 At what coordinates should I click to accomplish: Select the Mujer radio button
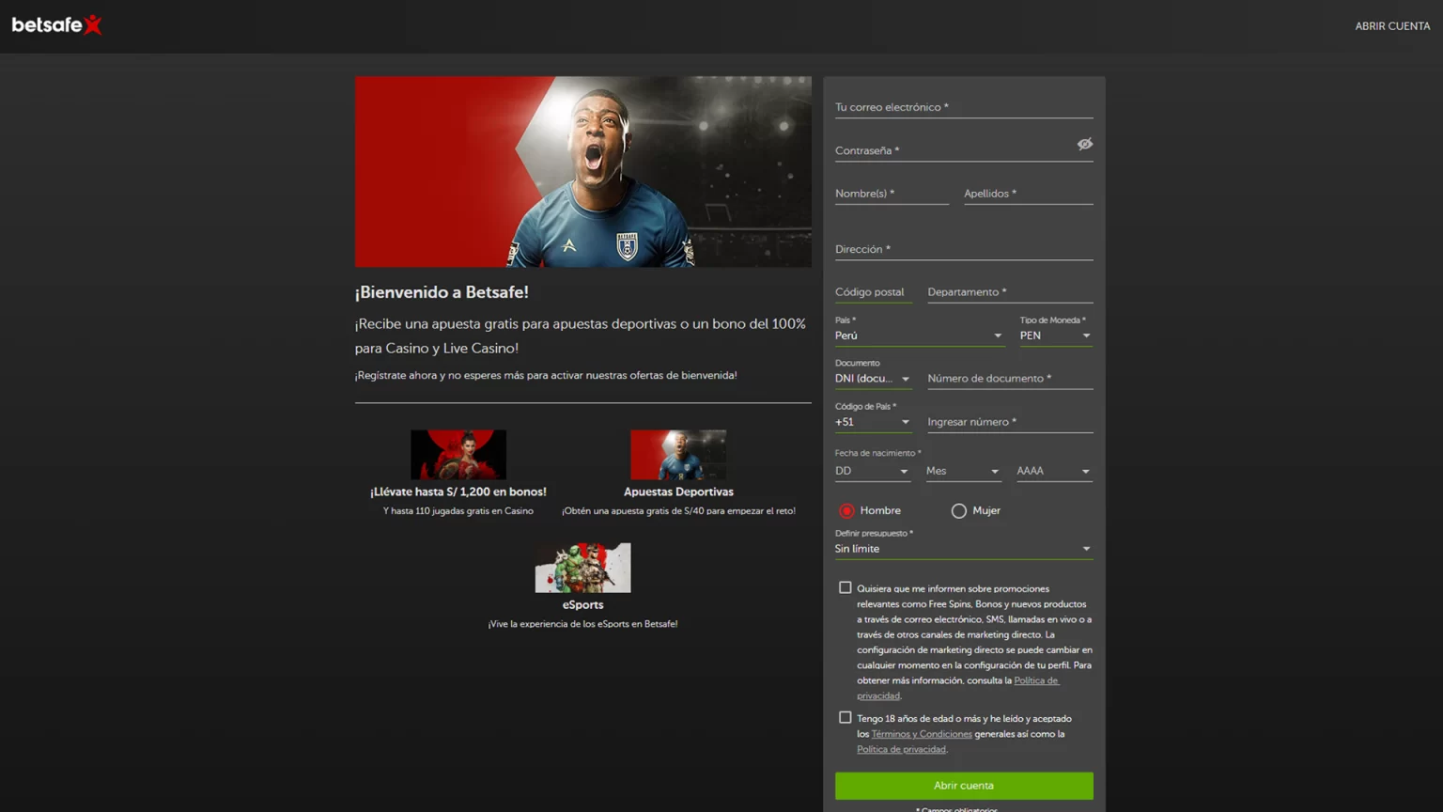click(x=958, y=510)
